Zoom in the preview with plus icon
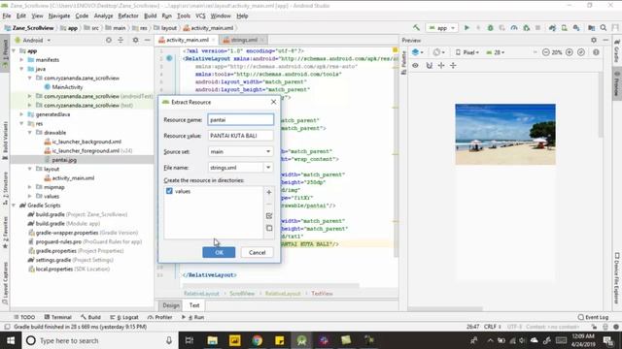Image resolution: width=622 pixels, height=349 pixels. coord(570,52)
